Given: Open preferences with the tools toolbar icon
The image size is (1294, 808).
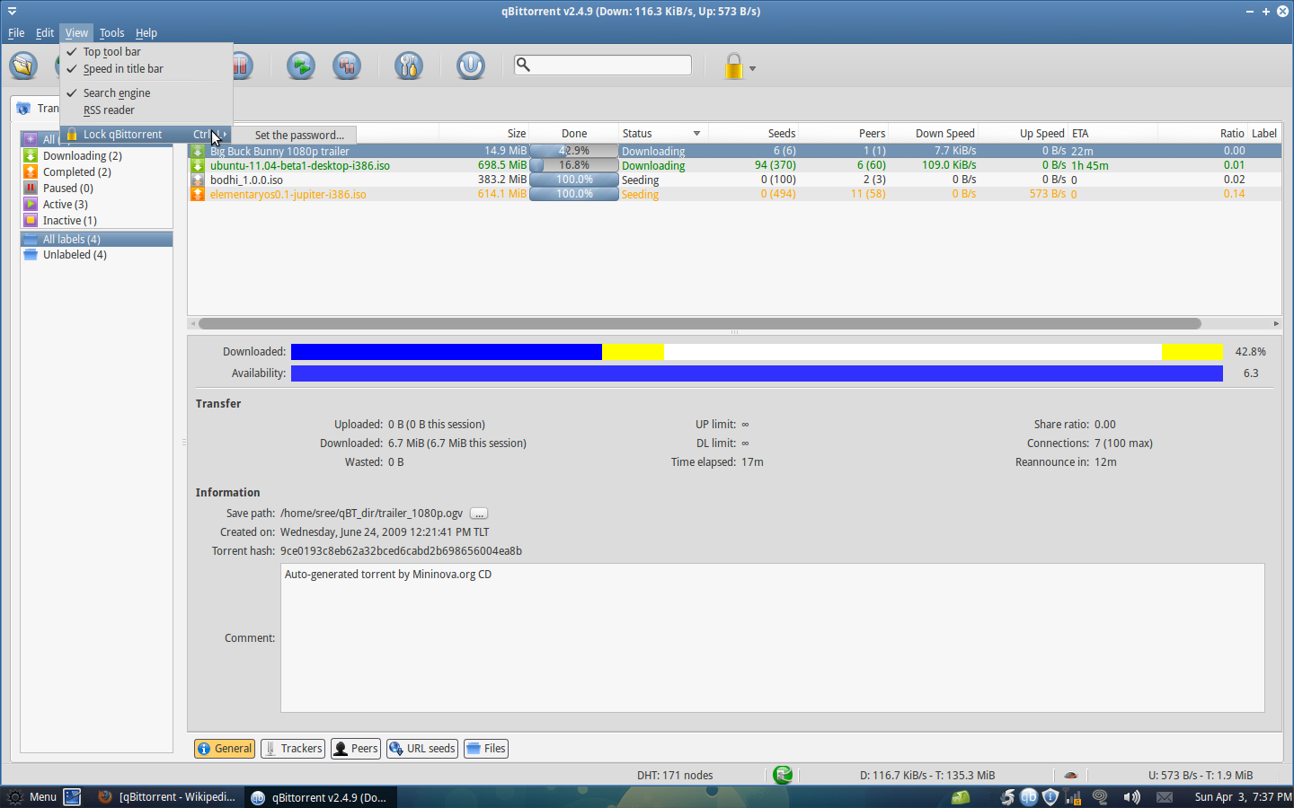Looking at the screenshot, I should [409, 66].
